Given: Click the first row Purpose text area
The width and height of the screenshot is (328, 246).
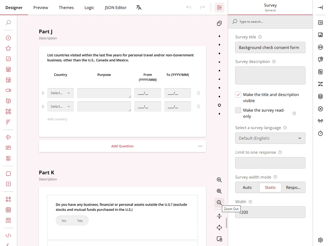Looking at the screenshot, I should (x=104, y=93).
